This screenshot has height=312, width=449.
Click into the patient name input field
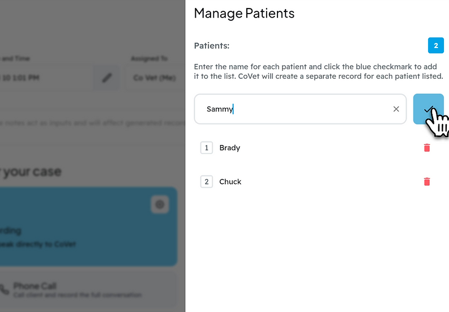click(300, 109)
